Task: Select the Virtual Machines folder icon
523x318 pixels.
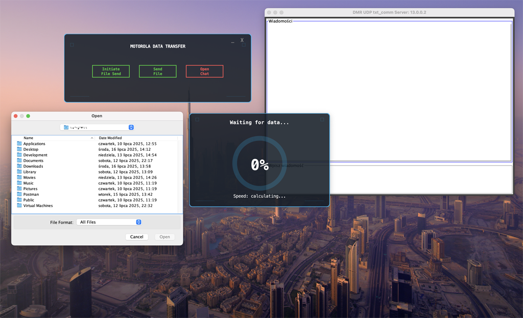Action: click(19, 206)
